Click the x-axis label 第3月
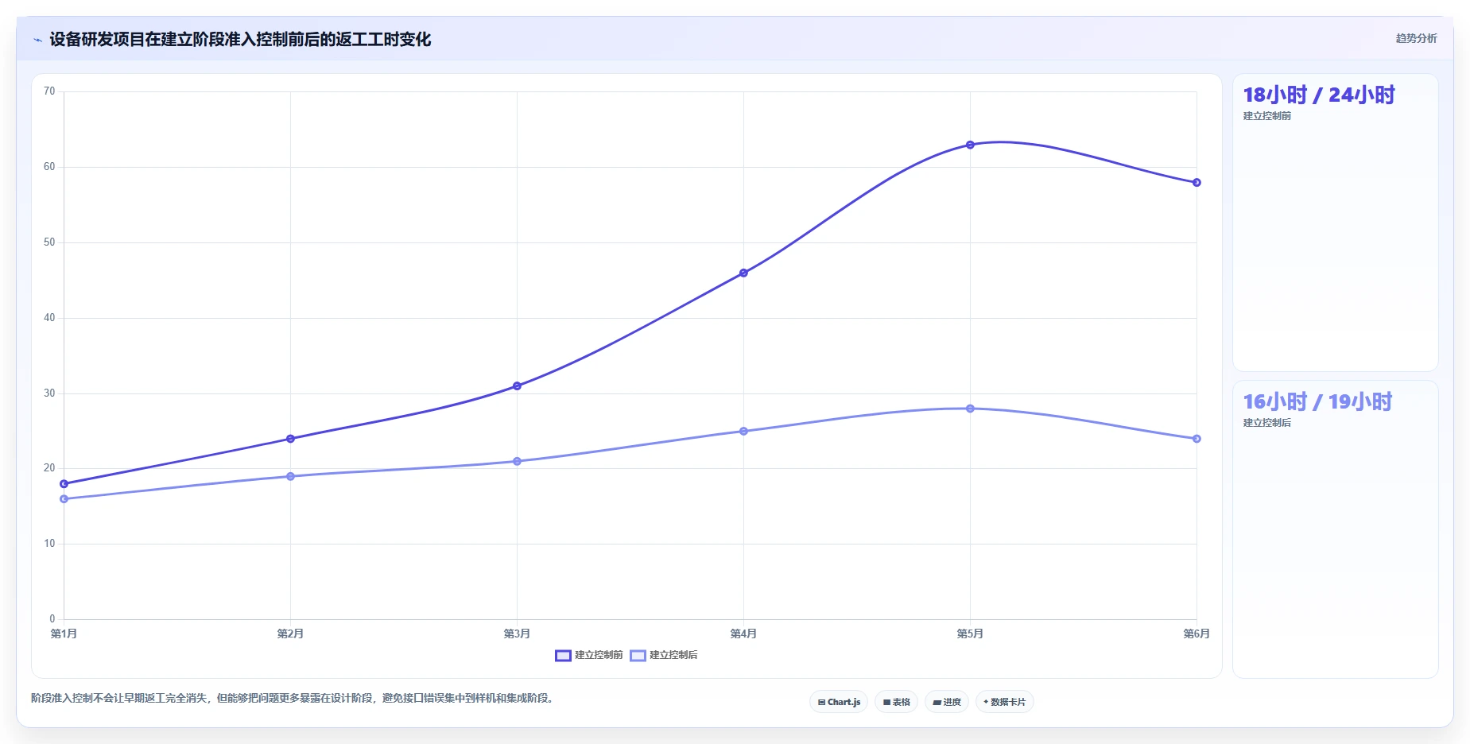The image size is (1470, 744). [517, 634]
